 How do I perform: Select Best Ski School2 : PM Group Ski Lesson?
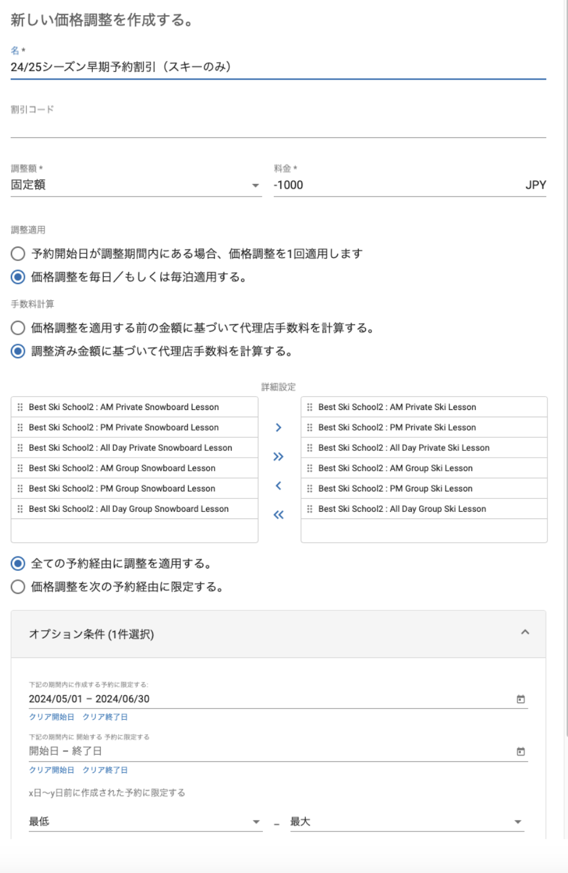[424, 488]
